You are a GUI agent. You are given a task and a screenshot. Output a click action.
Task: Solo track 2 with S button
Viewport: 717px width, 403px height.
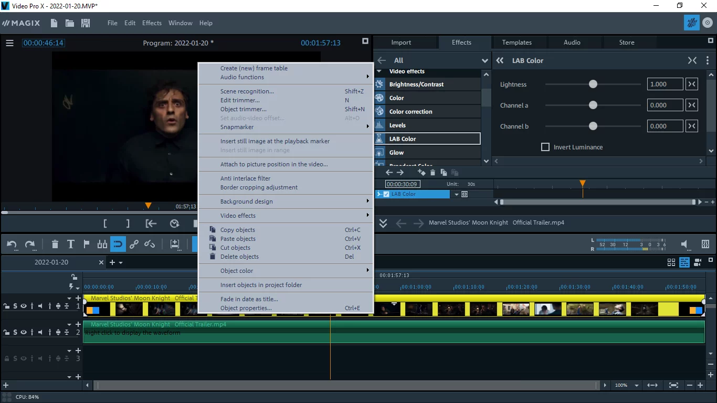tap(15, 332)
